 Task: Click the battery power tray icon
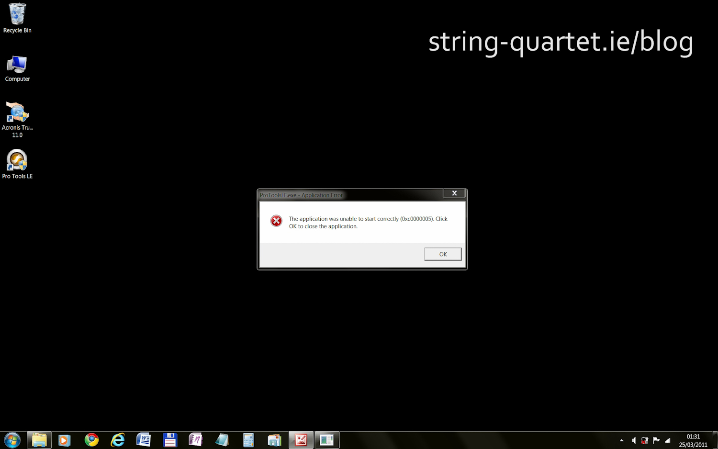point(645,440)
